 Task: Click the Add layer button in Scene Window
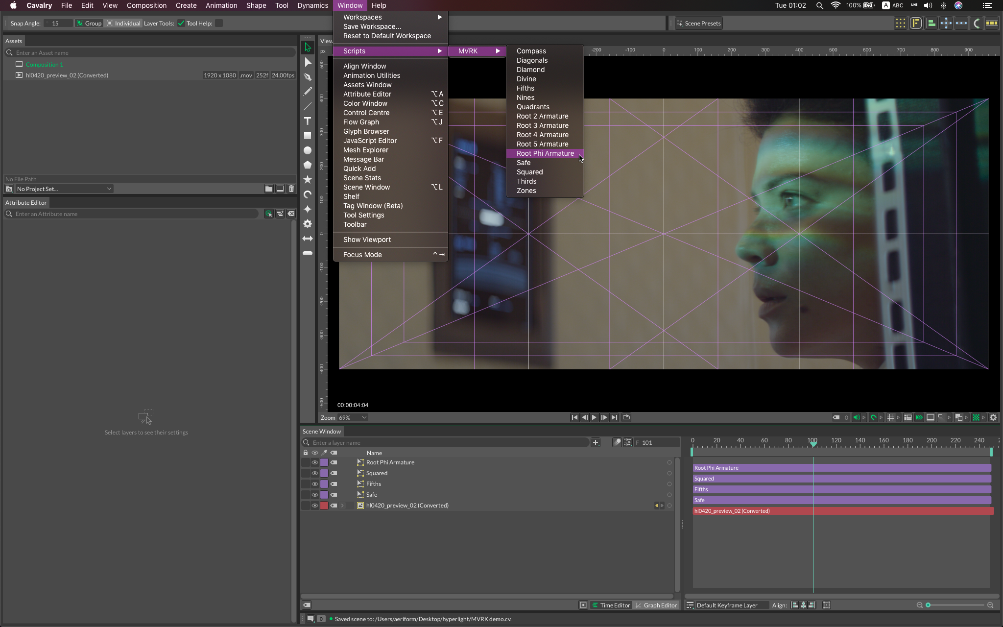pos(595,442)
